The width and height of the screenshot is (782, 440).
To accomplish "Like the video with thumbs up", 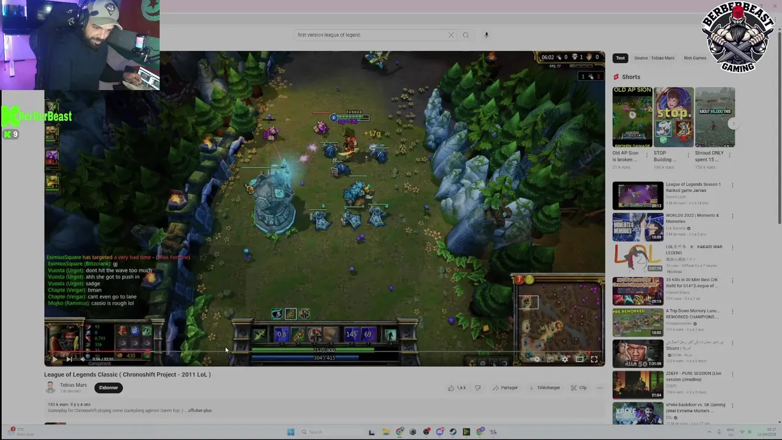I will pos(456,387).
